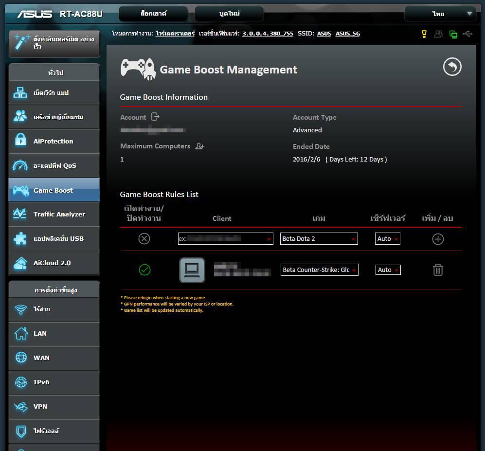
Task: Open the Beta Dota 2 game dropdown
Action: pyautogui.click(x=319, y=238)
